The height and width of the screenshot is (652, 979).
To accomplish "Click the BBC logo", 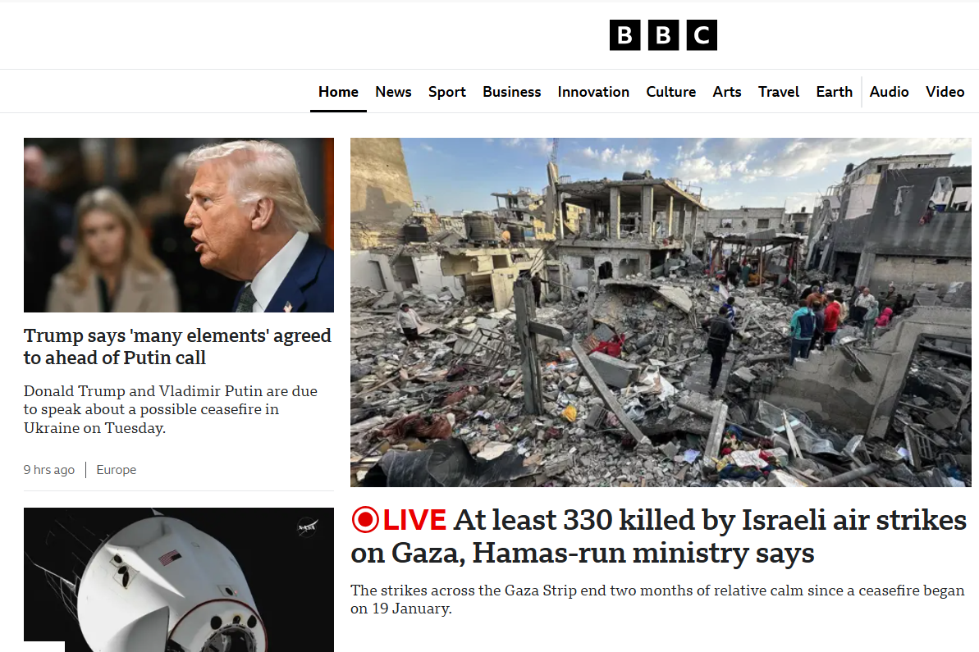I will pos(663,35).
